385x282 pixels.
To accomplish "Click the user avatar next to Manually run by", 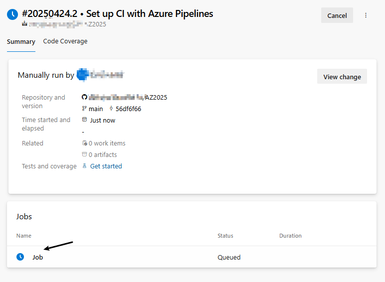I will (x=82, y=75).
